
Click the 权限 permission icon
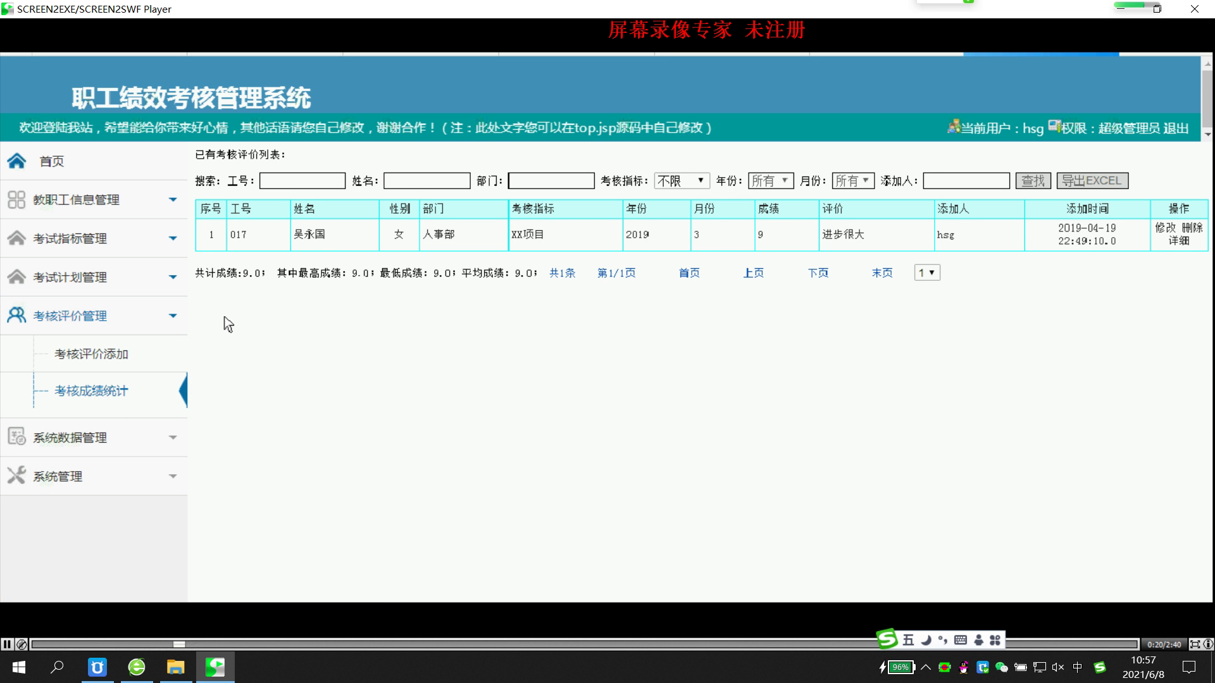(x=1054, y=126)
